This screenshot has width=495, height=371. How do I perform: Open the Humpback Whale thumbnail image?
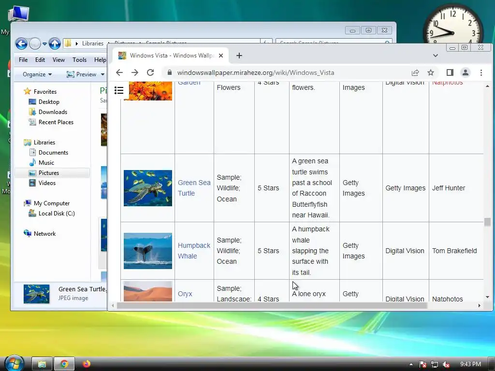(x=148, y=251)
